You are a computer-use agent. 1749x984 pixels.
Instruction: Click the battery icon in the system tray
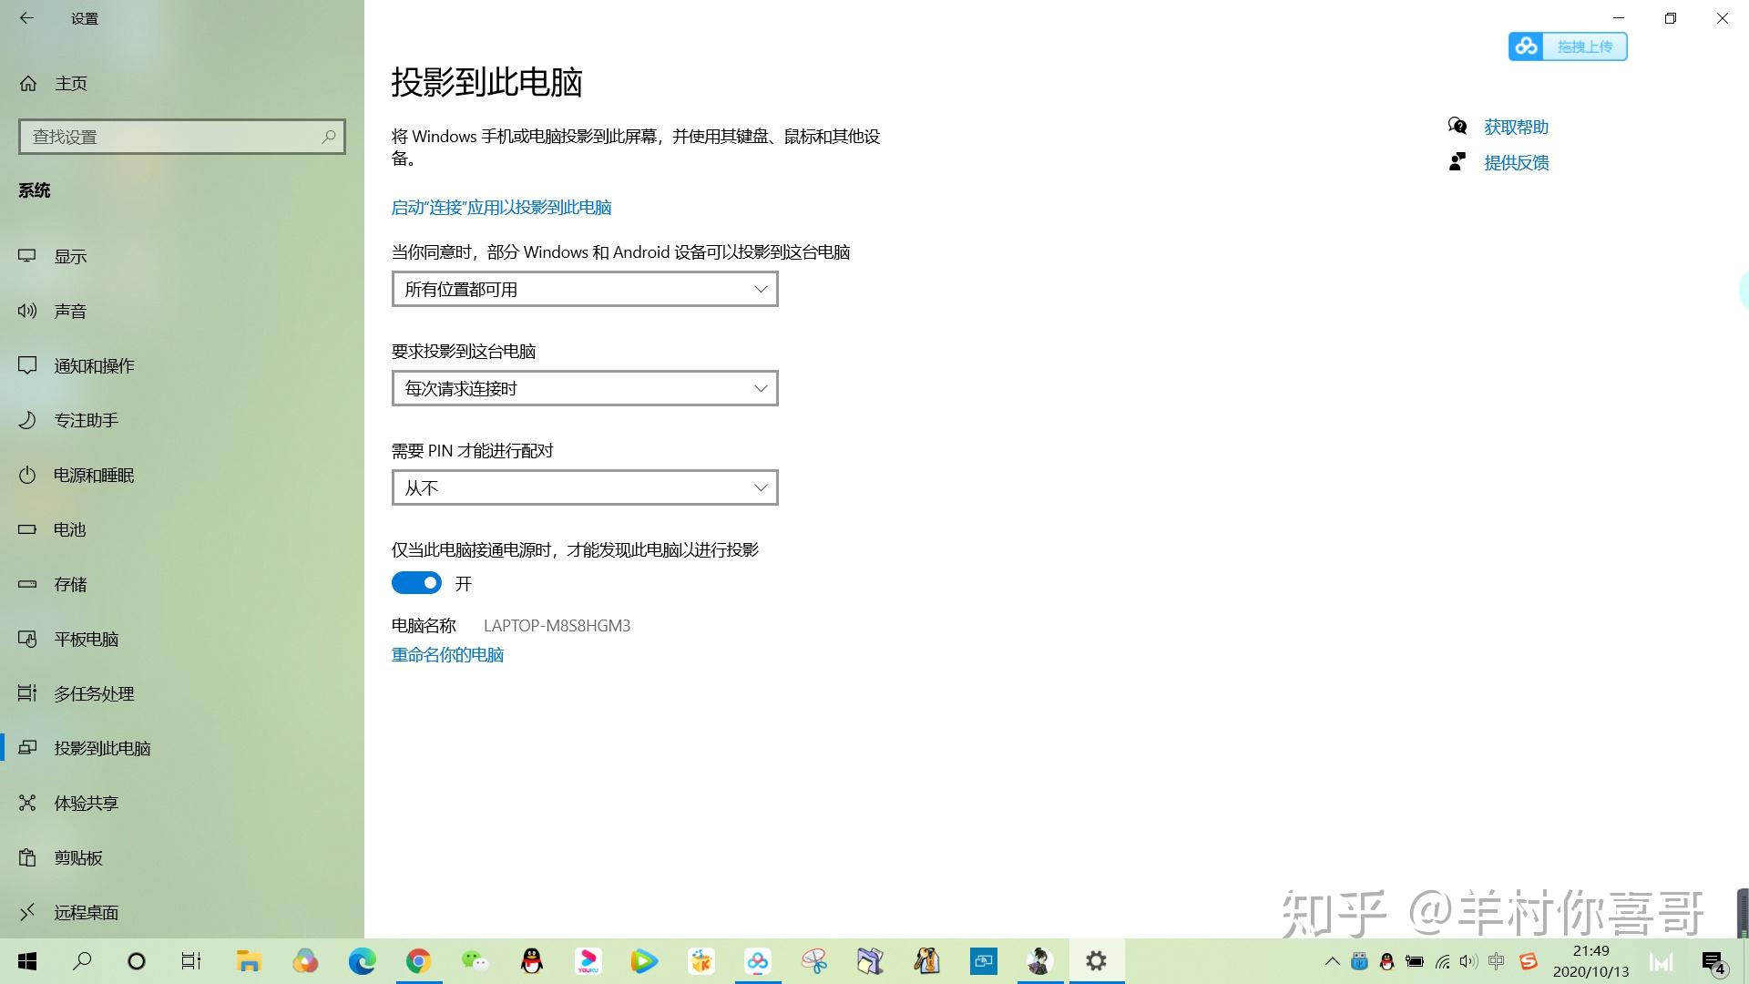[1414, 961]
